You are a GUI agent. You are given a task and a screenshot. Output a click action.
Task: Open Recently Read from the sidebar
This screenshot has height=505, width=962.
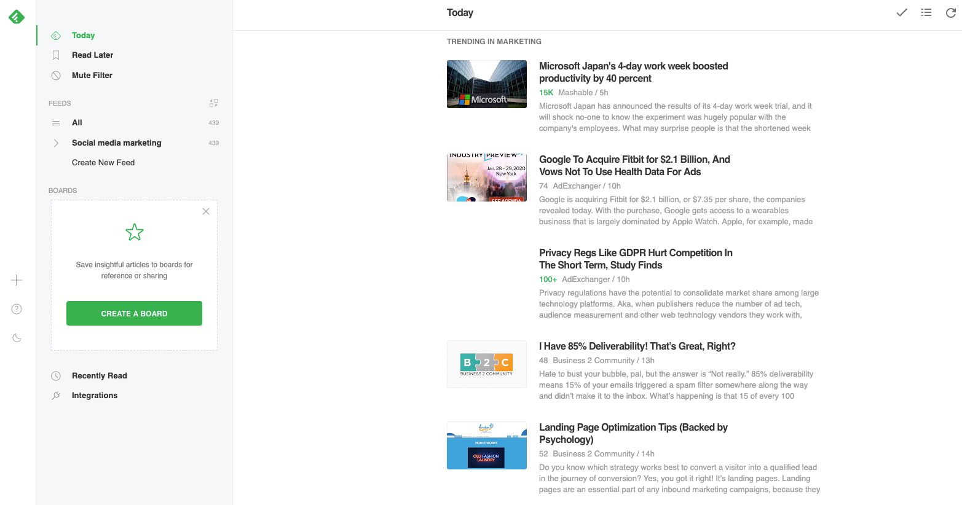(x=100, y=375)
